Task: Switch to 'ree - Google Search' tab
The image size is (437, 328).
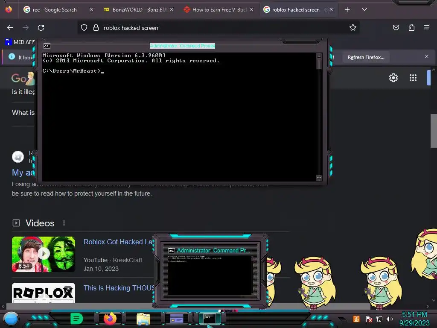Action: pyautogui.click(x=54, y=10)
